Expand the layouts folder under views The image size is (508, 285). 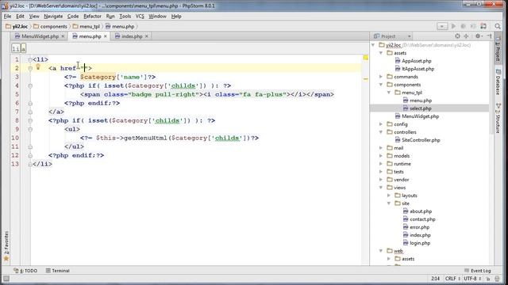pos(389,196)
